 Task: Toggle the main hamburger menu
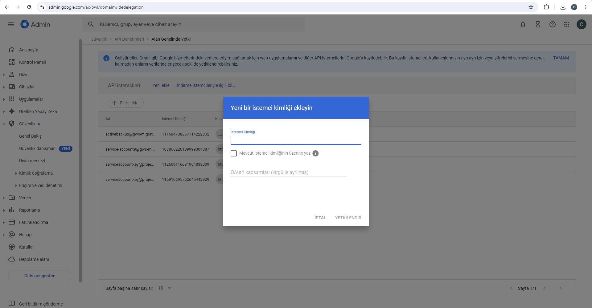click(x=11, y=24)
